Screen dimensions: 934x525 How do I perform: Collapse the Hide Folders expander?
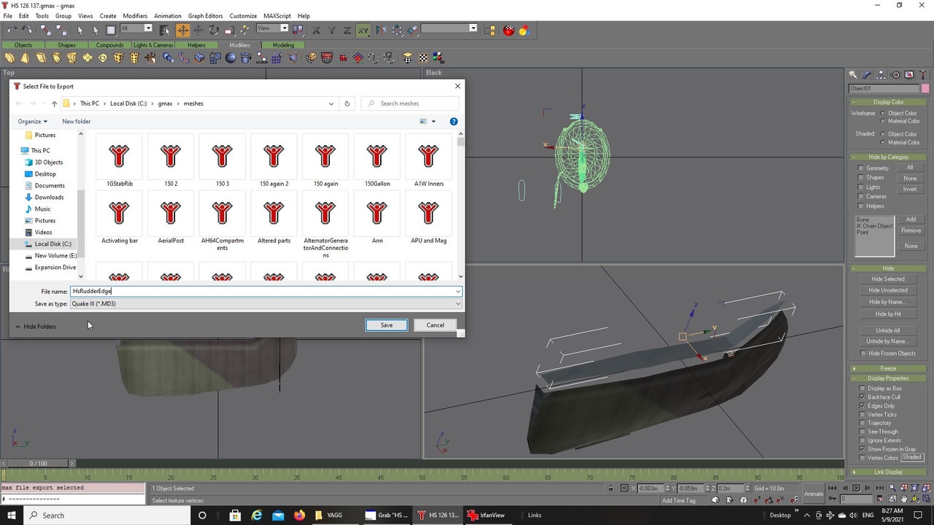[35, 327]
